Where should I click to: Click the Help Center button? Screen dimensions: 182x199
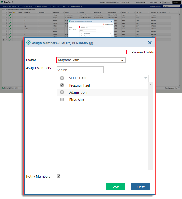point(166,2)
